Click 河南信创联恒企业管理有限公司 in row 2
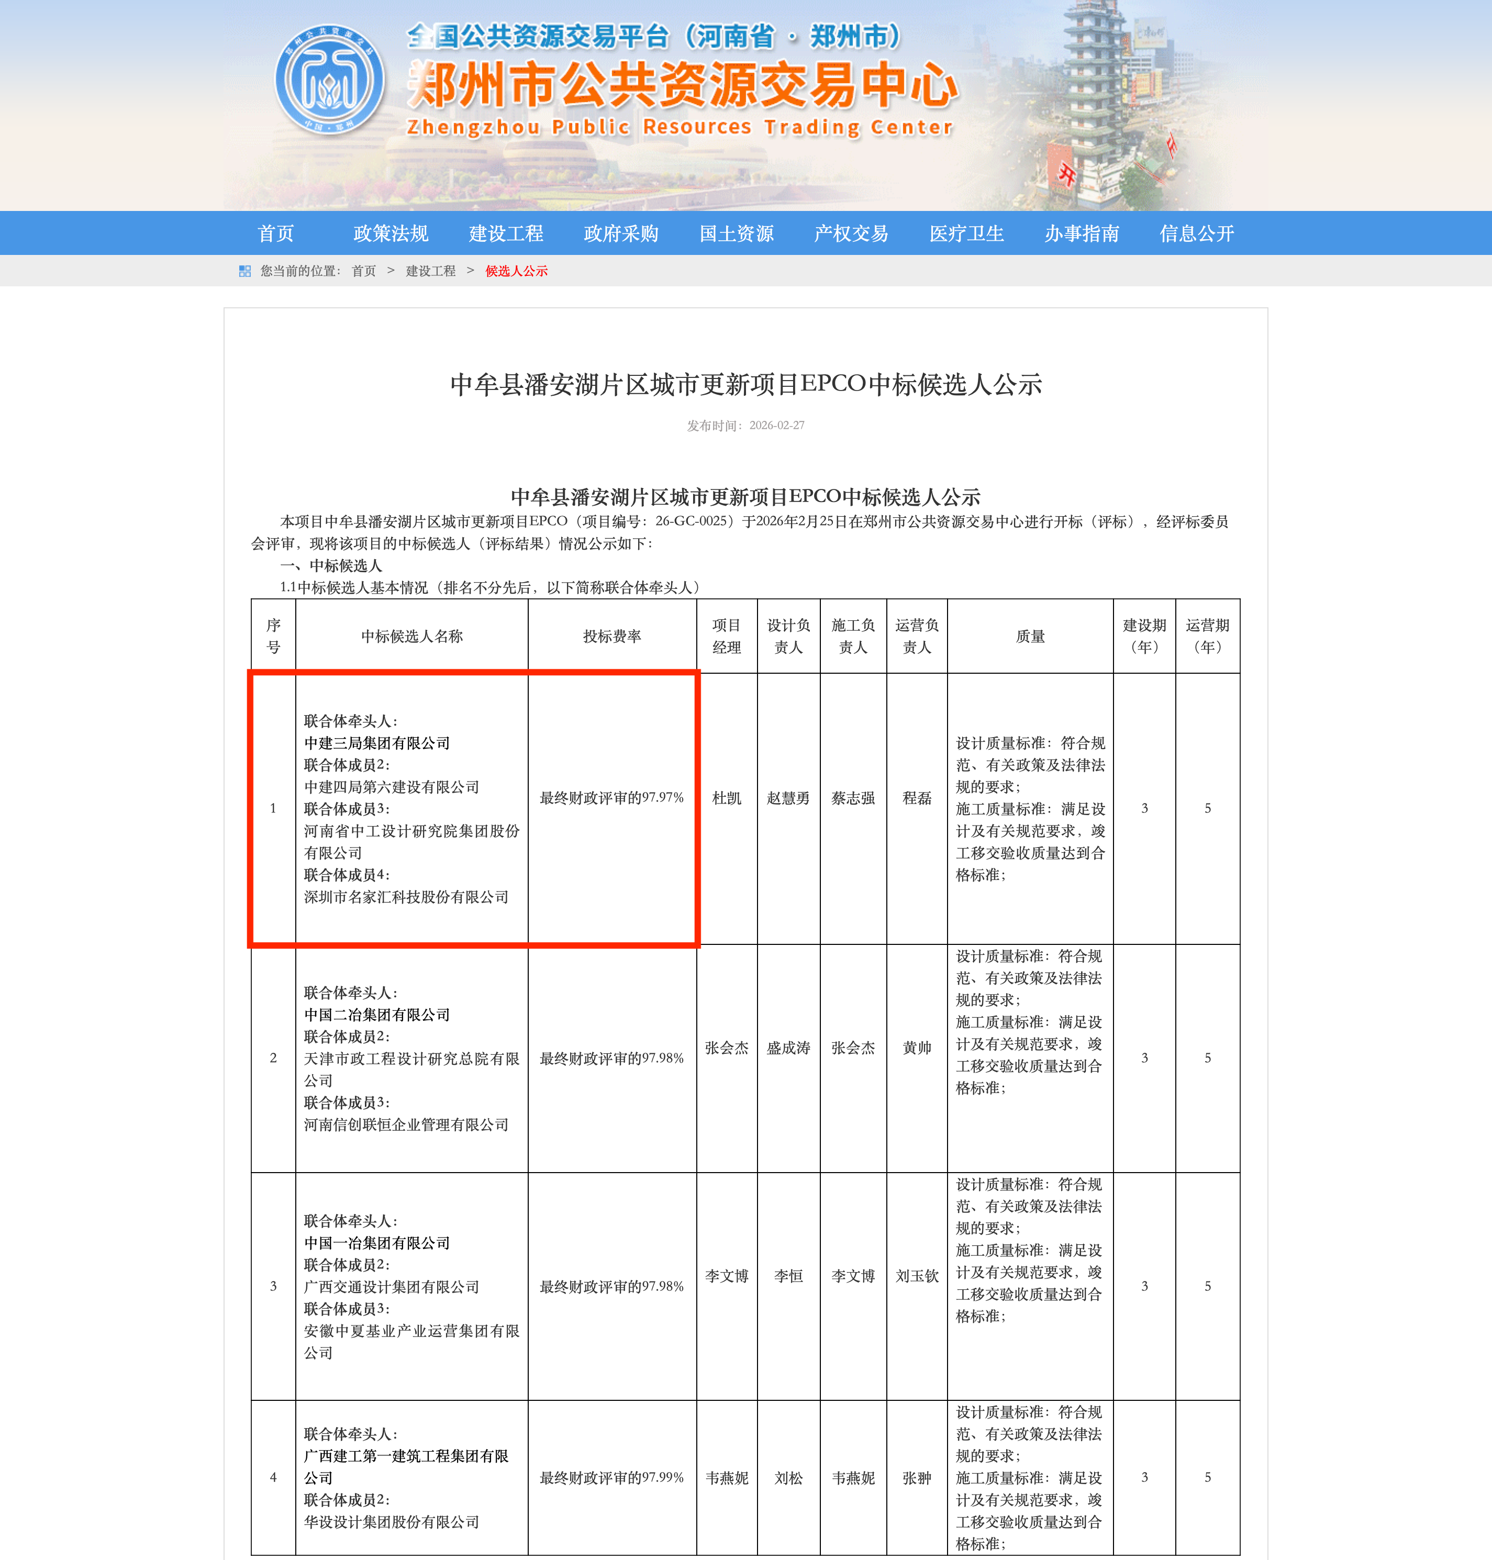This screenshot has height=1560, width=1492. click(406, 1124)
